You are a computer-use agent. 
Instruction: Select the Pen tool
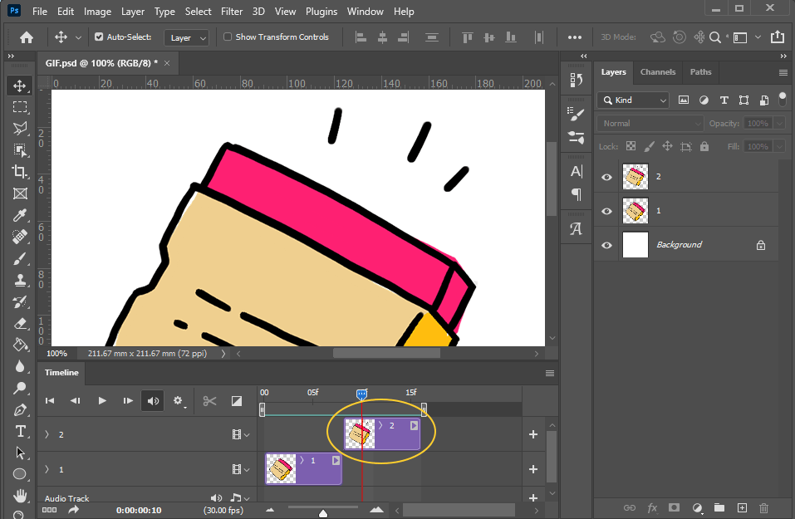(20, 409)
